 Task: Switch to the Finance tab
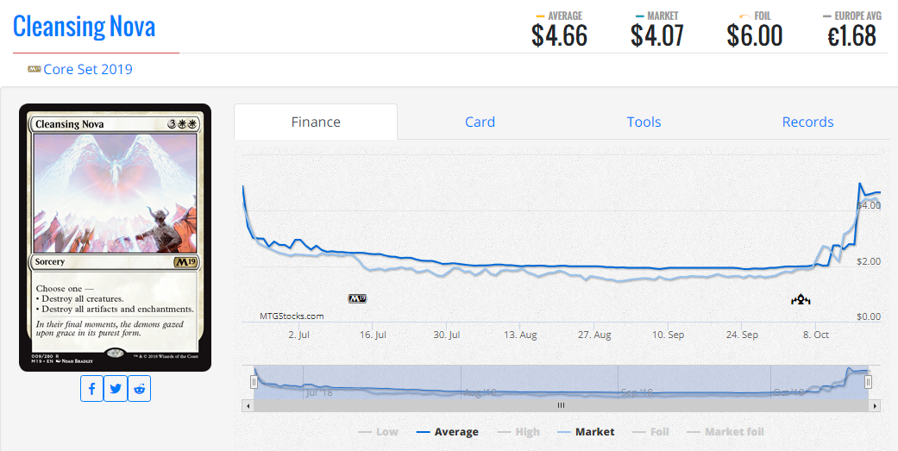tap(316, 122)
